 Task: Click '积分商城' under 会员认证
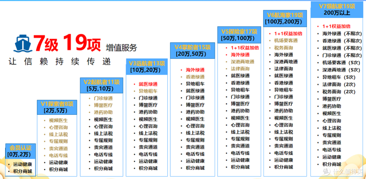(22, 172)
